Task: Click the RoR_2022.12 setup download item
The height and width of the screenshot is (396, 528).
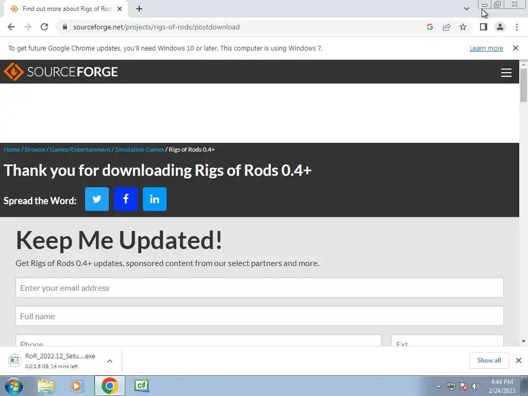Action: [x=54, y=360]
